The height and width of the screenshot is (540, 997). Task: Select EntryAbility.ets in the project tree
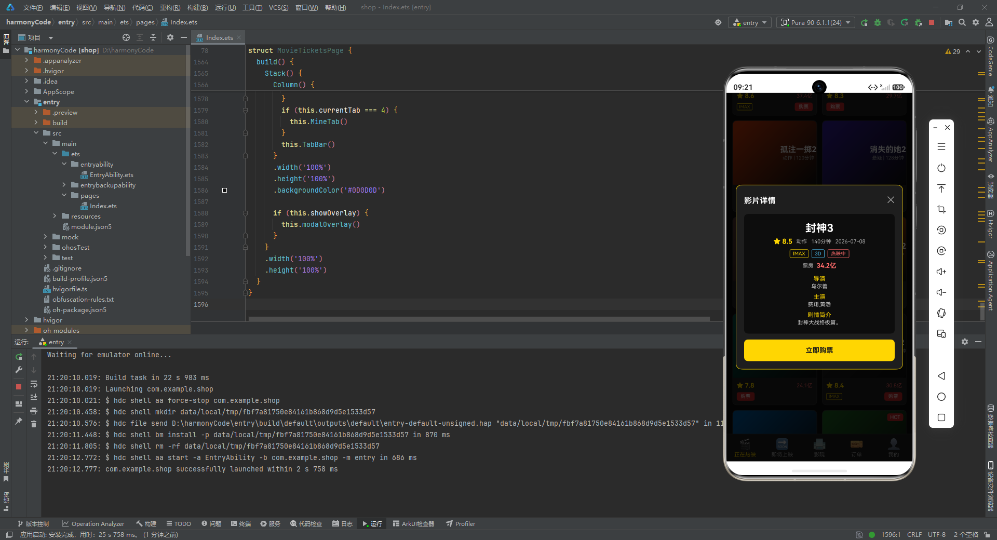coord(106,175)
